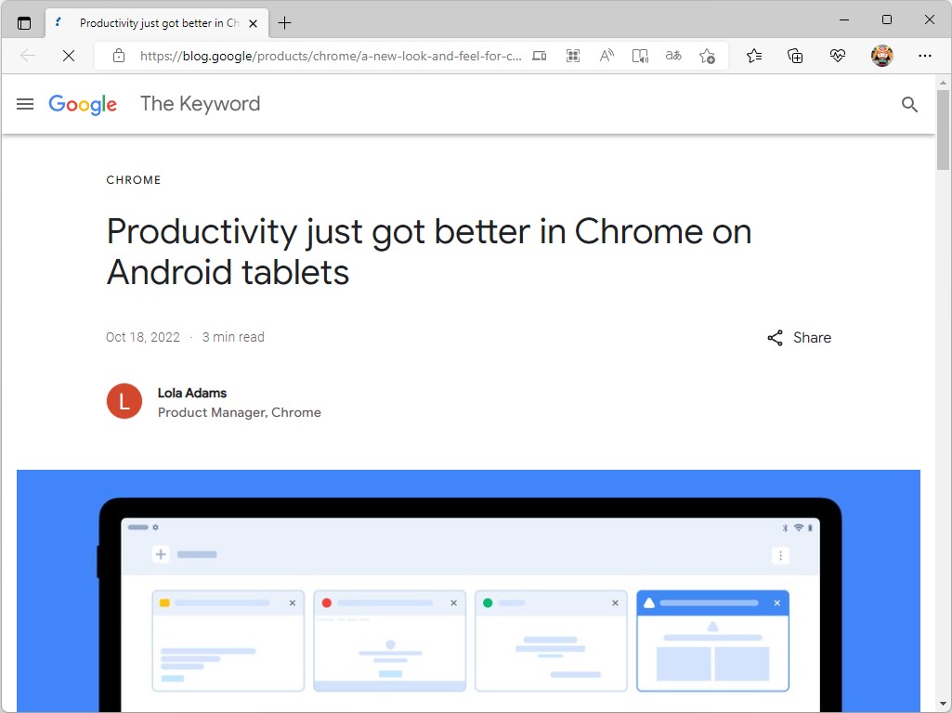View site information via the lock icon
The width and height of the screenshot is (952, 713).
pos(118,56)
